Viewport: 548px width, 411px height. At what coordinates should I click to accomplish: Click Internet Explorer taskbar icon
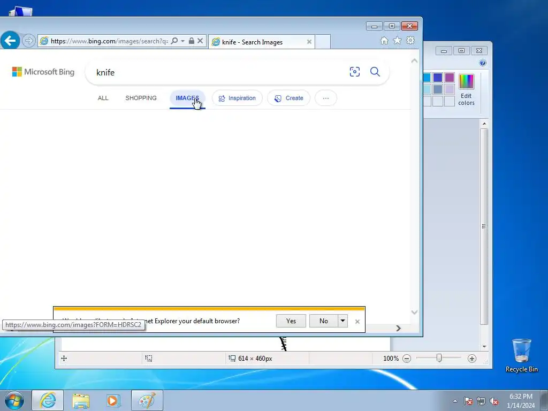click(48, 400)
